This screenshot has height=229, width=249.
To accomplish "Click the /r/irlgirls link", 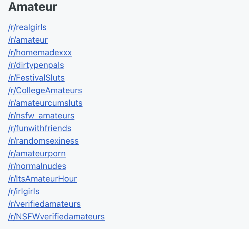I will 24,191.
